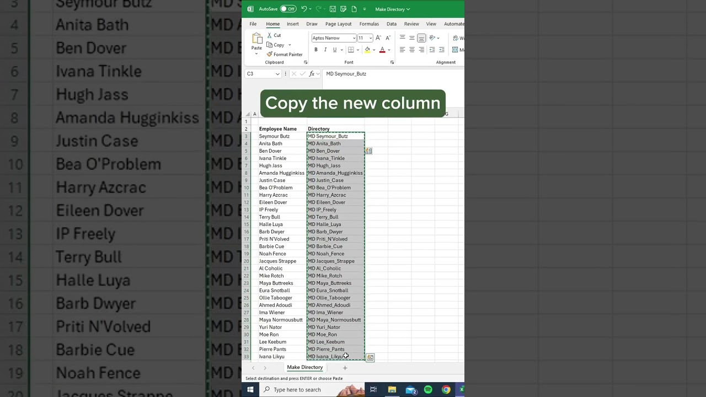
Task: Open Font settings dialog launcher
Action: 392,62
